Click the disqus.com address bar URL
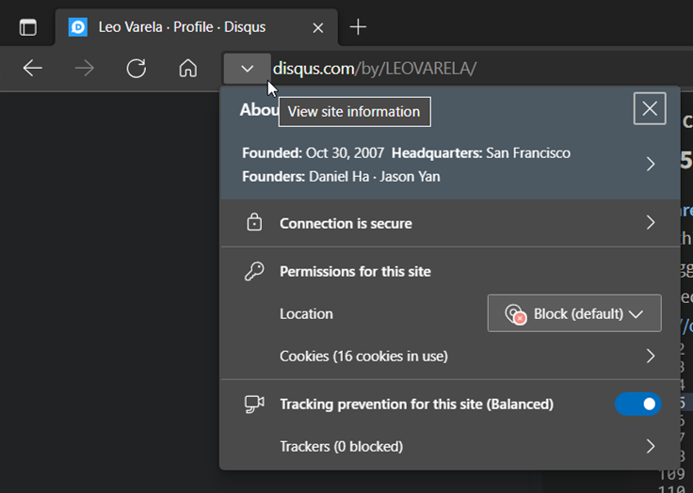The width and height of the screenshot is (693, 493). 375,69
